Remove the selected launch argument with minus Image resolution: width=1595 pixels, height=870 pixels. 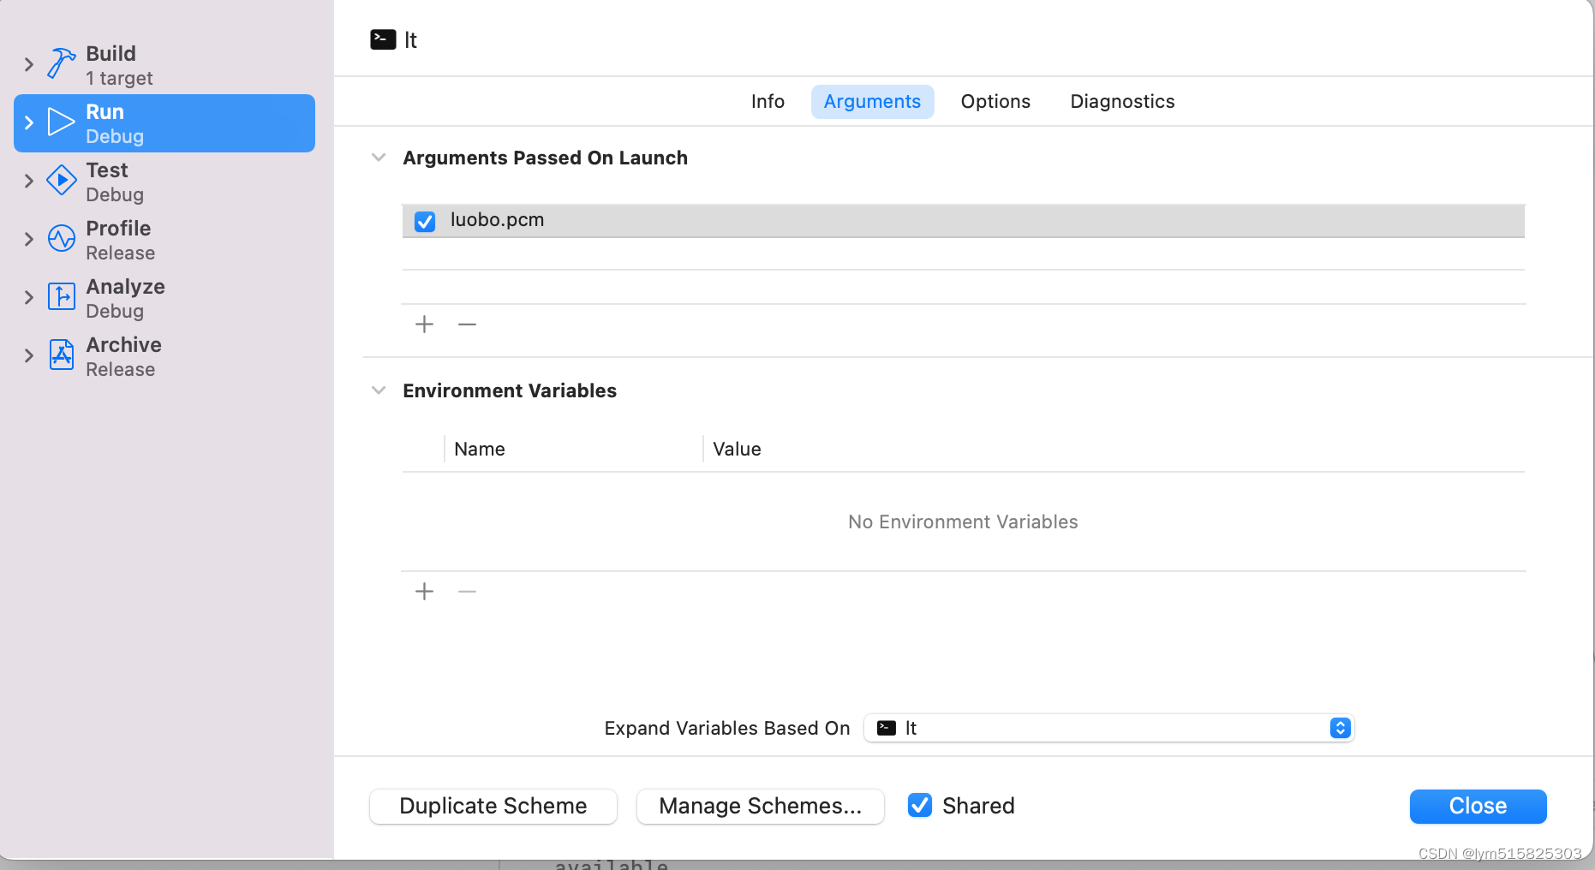pos(467,325)
